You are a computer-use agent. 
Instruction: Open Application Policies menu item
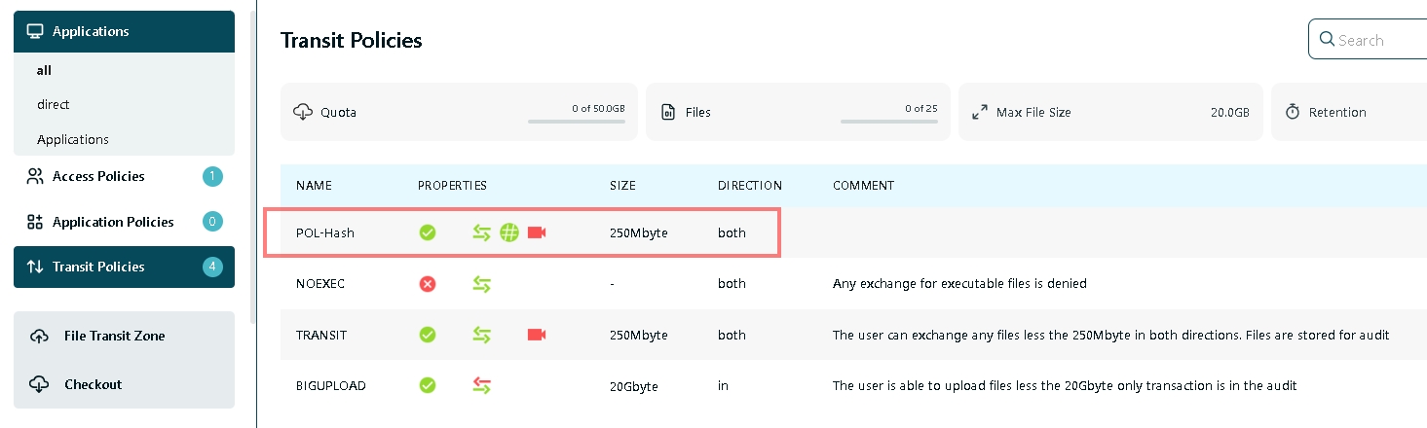[x=113, y=222]
